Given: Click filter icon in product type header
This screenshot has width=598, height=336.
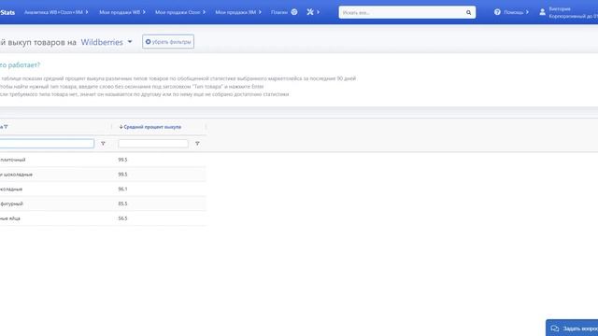Looking at the screenshot, I should tap(6, 127).
